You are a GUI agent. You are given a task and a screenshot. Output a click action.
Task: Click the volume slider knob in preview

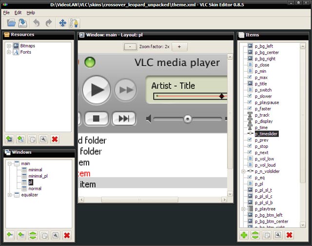pyautogui.click(x=187, y=119)
